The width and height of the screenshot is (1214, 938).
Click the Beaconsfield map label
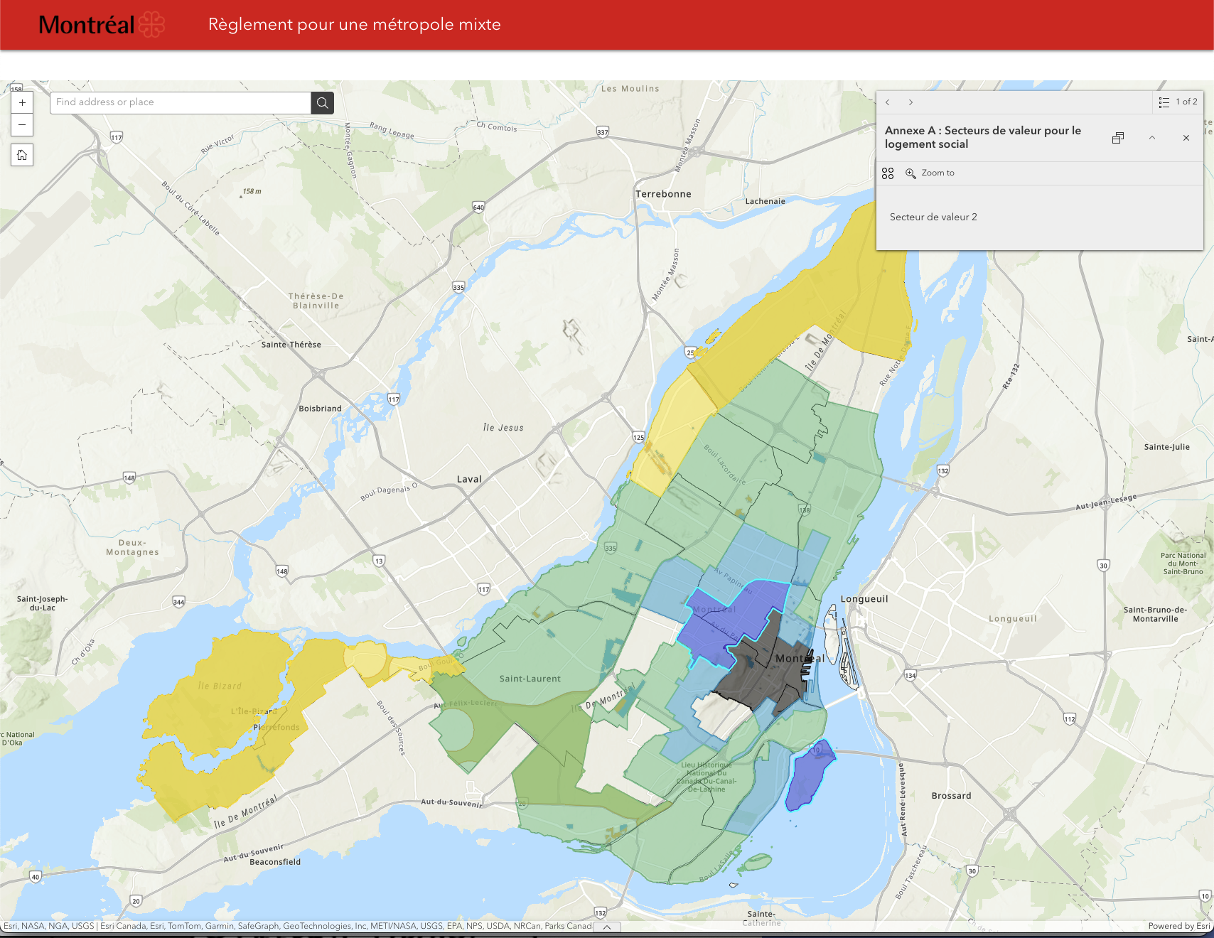click(x=275, y=862)
